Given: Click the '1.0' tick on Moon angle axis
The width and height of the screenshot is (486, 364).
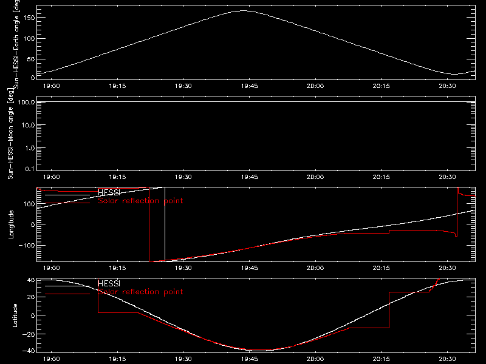Looking at the screenshot, I should pos(30,148).
